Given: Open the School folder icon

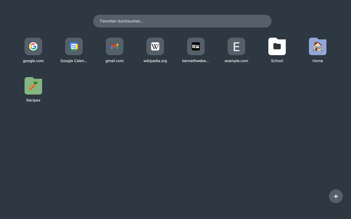Looking at the screenshot, I should coord(277,46).
